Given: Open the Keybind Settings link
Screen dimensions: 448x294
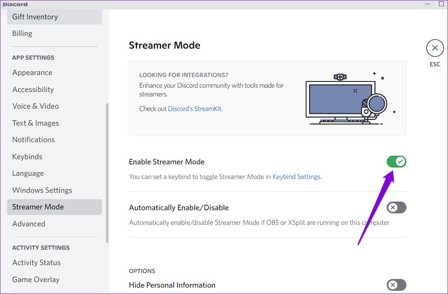Looking at the screenshot, I should 297,177.
